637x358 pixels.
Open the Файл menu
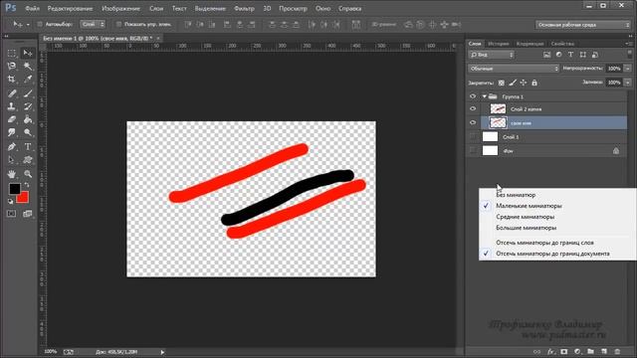point(32,9)
